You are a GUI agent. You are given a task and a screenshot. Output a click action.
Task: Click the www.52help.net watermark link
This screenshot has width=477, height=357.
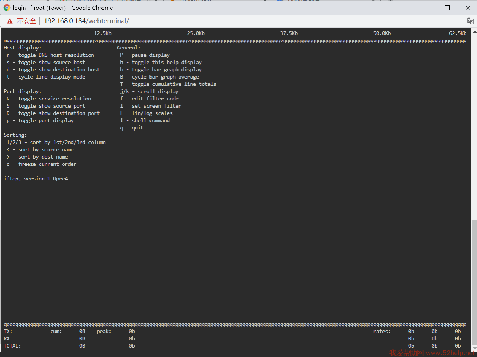coord(450,353)
